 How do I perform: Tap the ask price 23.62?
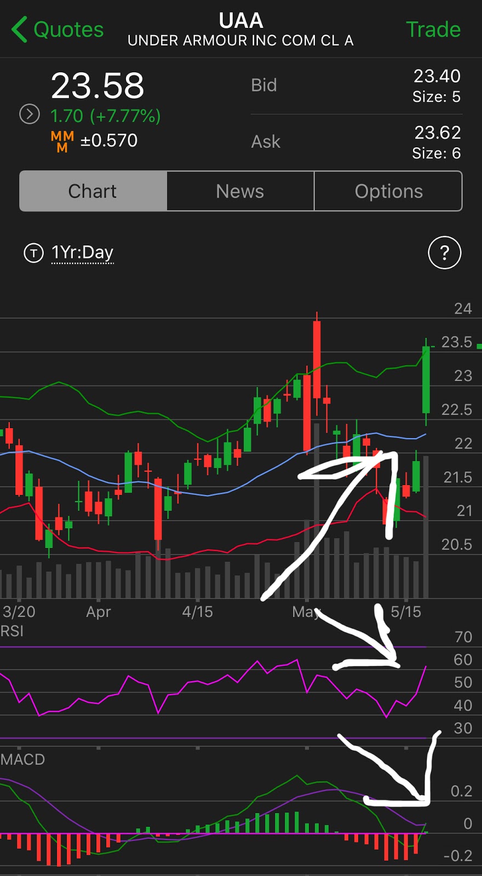coord(438,132)
